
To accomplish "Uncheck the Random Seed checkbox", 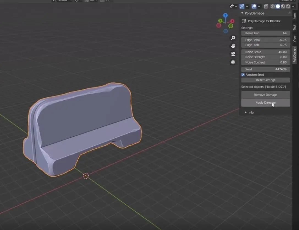I will point(243,75).
